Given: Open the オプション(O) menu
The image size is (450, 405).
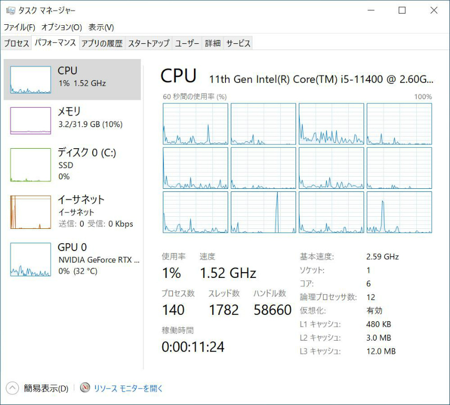Looking at the screenshot, I should click(62, 27).
